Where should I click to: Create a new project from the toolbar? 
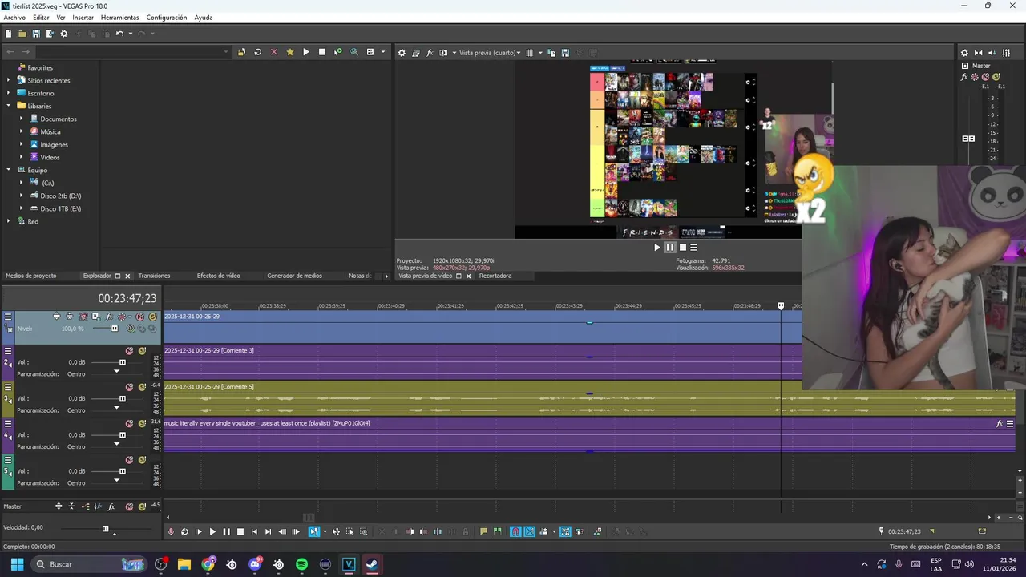pyautogui.click(x=8, y=34)
